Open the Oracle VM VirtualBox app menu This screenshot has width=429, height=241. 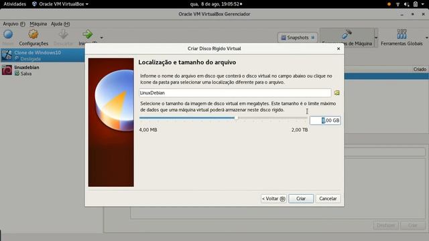[x=60, y=4]
